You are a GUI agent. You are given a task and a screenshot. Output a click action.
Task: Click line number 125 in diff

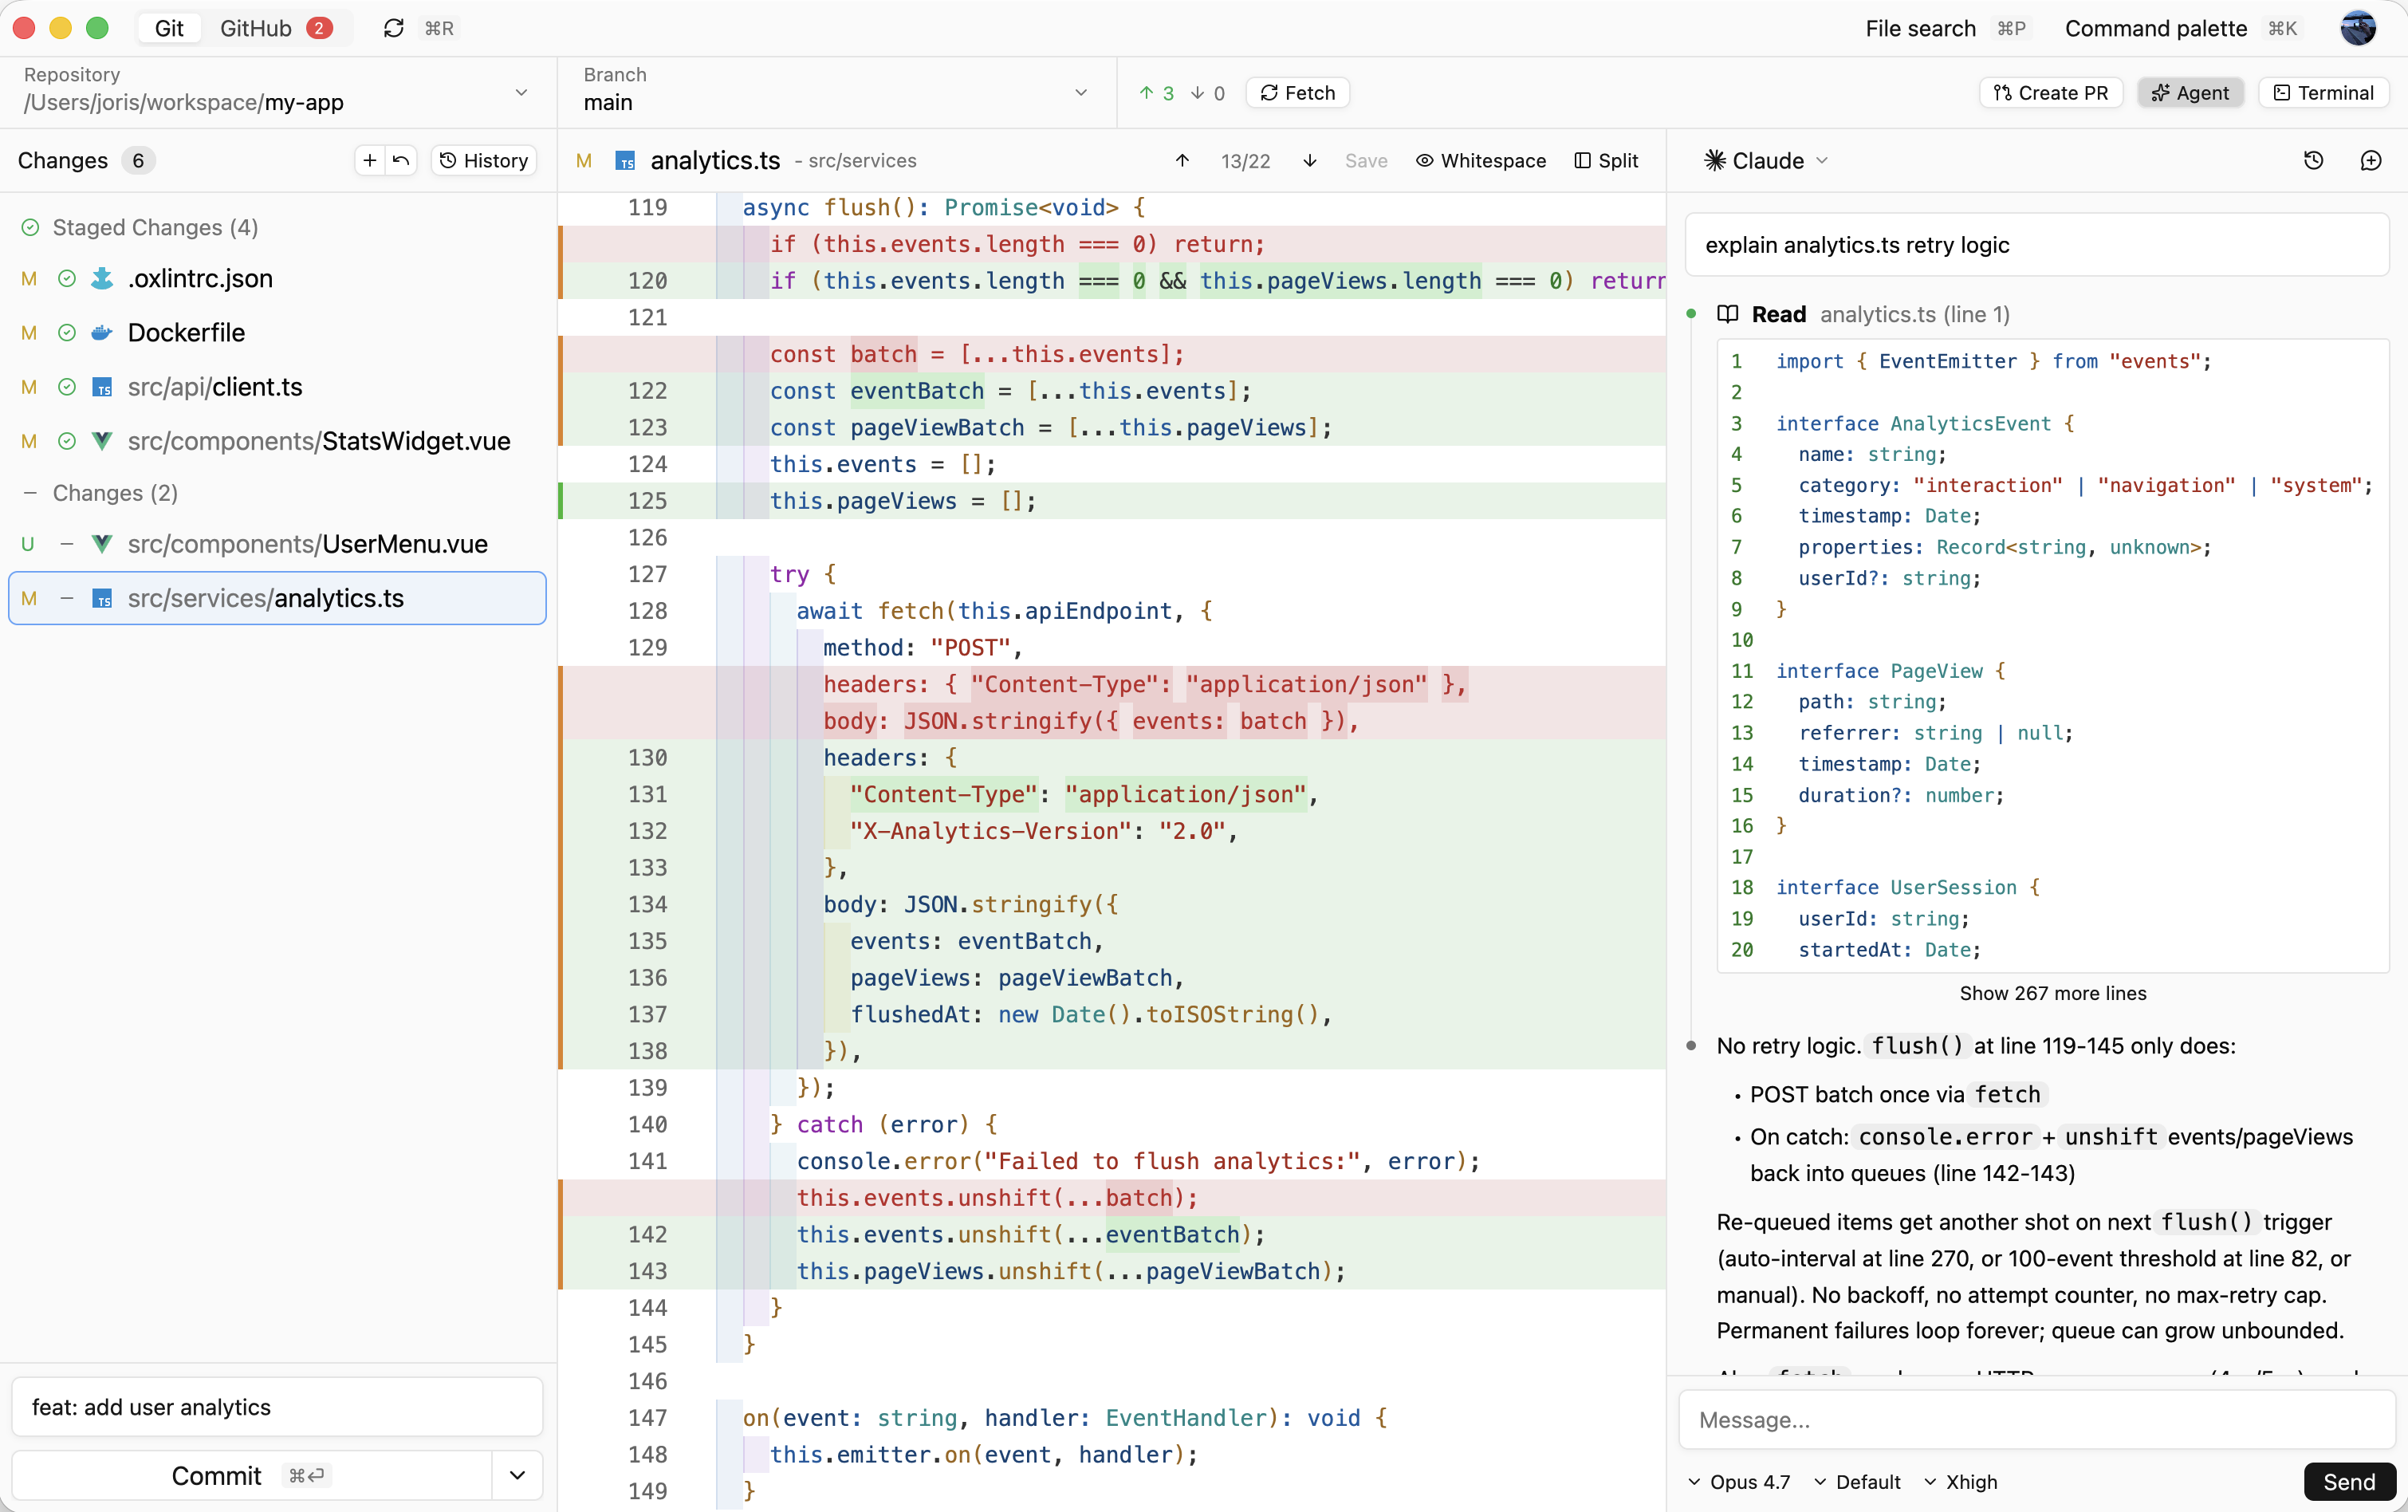tap(647, 501)
